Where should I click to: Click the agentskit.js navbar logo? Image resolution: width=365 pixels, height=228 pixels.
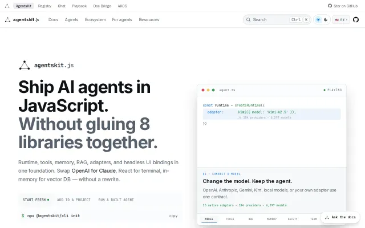(22, 20)
